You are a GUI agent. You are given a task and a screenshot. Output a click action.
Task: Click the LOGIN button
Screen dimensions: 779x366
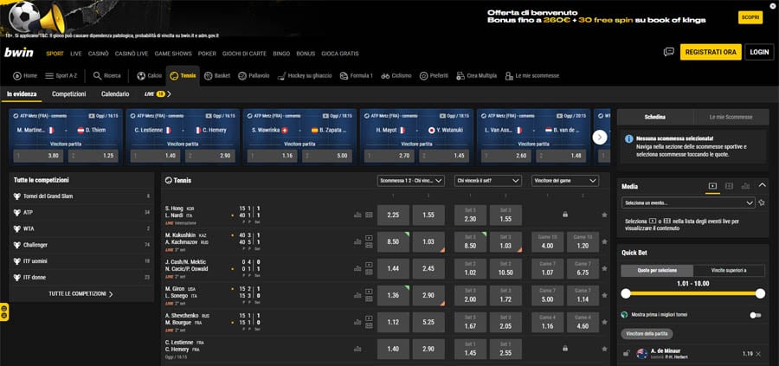[x=759, y=52]
